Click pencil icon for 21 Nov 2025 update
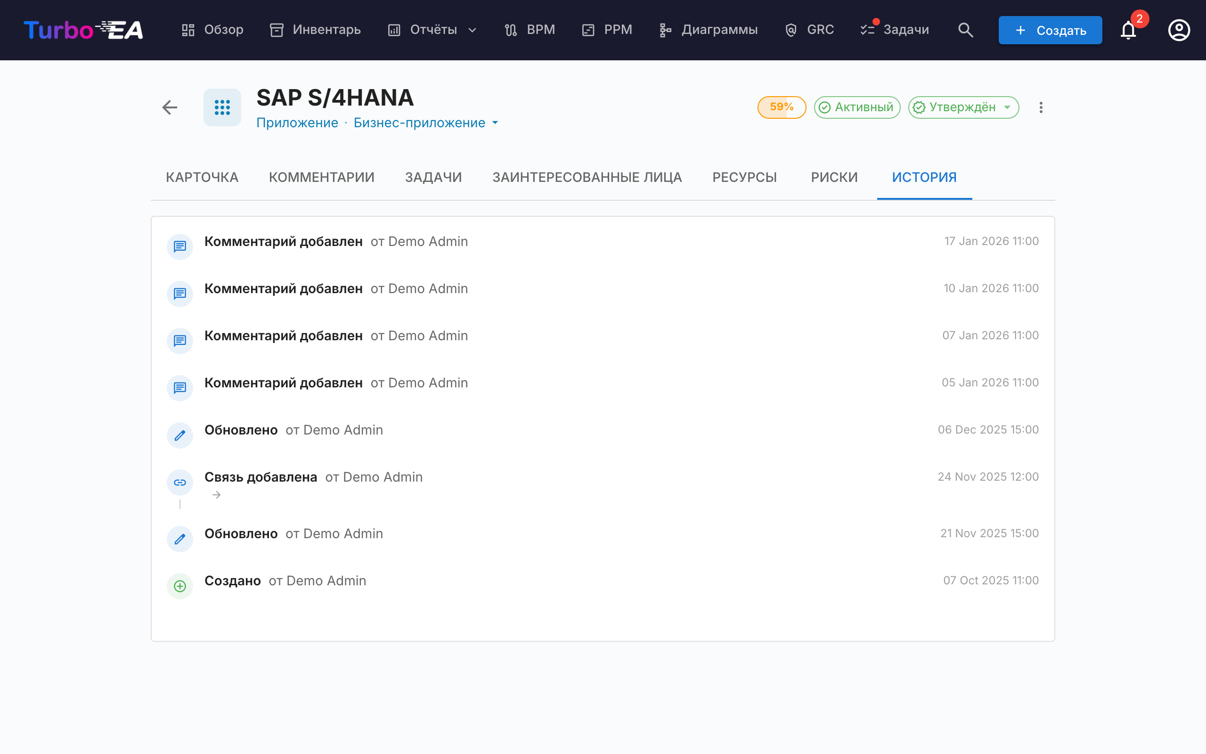The height and width of the screenshot is (754, 1206). click(179, 539)
